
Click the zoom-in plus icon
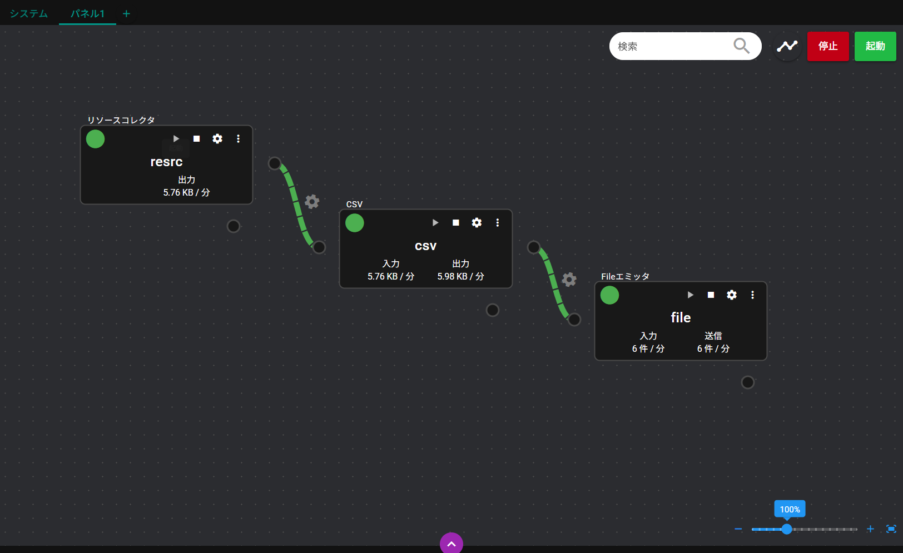[x=870, y=529]
